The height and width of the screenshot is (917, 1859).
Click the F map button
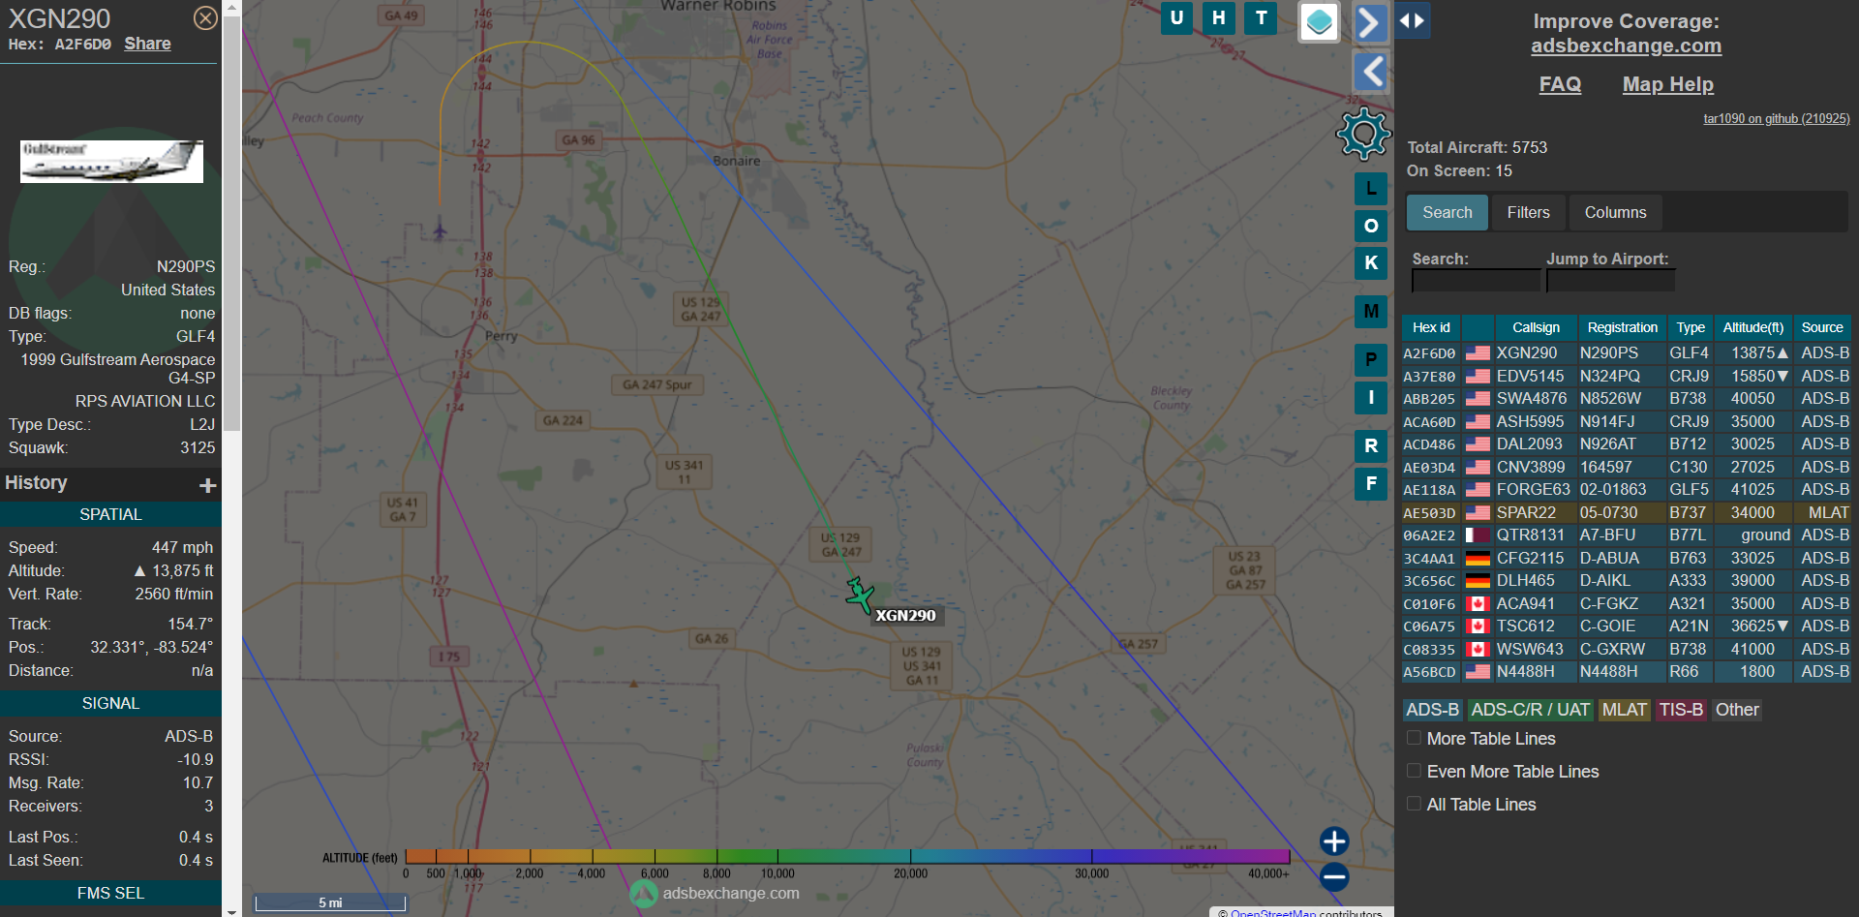pos(1371,483)
